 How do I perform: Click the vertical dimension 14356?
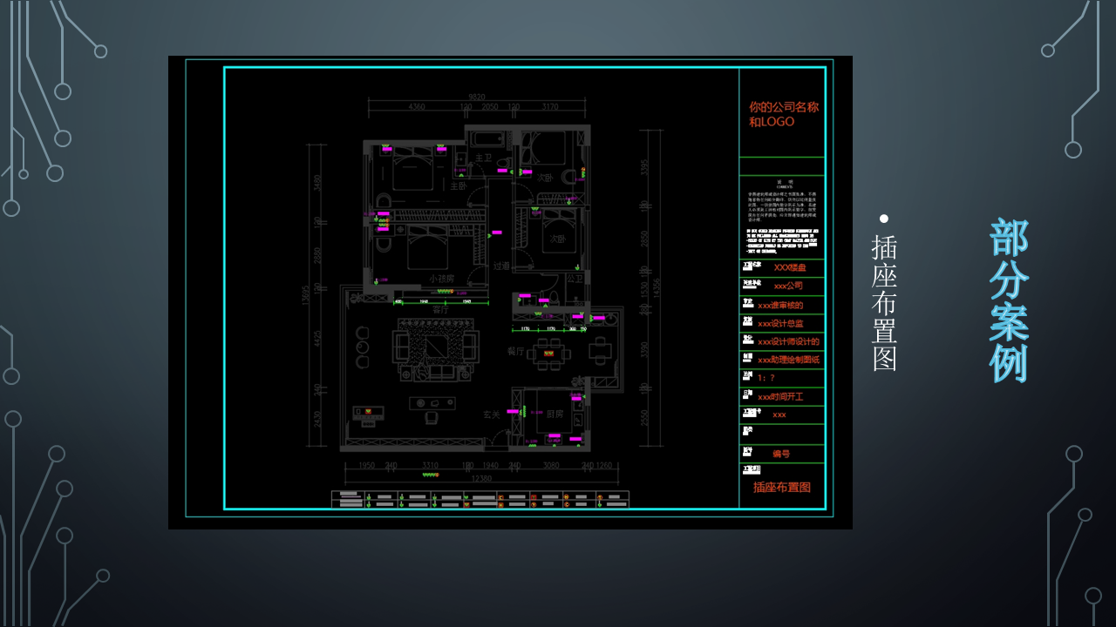tap(657, 287)
